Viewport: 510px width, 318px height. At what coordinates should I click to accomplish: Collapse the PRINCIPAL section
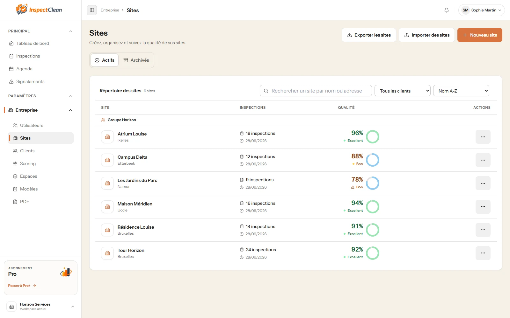(71, 31)
